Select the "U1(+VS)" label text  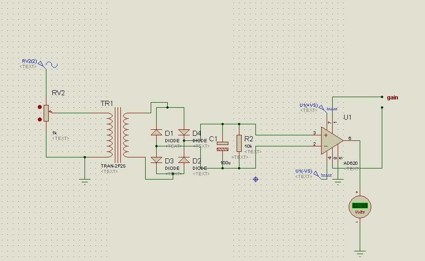[308, 105]
